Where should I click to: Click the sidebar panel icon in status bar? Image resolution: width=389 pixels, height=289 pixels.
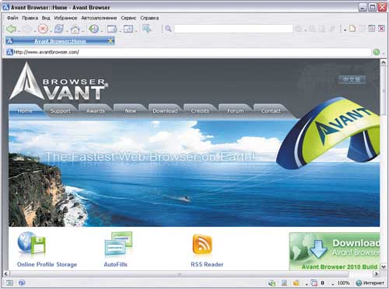[9, 283]
